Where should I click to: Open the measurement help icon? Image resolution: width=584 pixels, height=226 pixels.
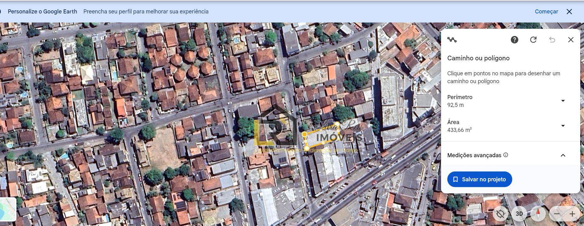click(x=515, y=40)
